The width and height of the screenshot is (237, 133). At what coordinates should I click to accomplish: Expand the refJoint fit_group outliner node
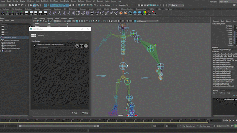[x=1, y=38]
